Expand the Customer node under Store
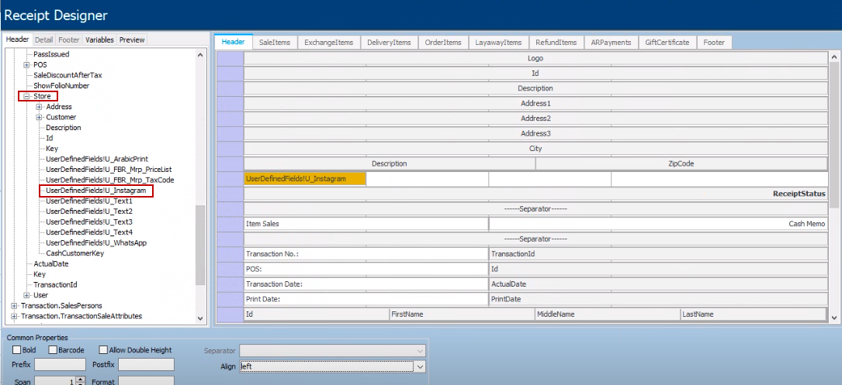Screen dimensions: 842x385 click(x=39, y=118)
